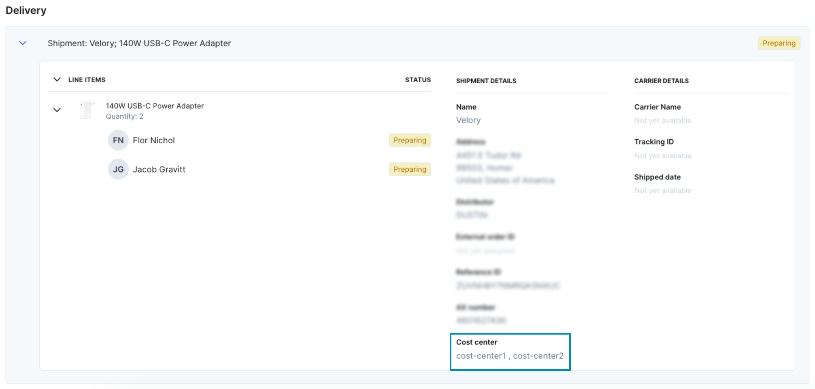Collapse the LINE ITEMS section
Screen dimensions: 815x389
click(57, 80)
